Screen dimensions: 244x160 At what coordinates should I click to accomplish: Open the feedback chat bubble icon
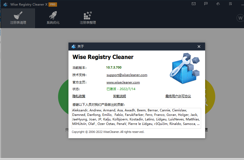[x=206, y=4]
